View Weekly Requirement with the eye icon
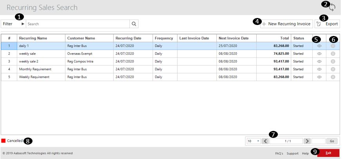This screenshot has width=342, height=159. pos(319,77)
